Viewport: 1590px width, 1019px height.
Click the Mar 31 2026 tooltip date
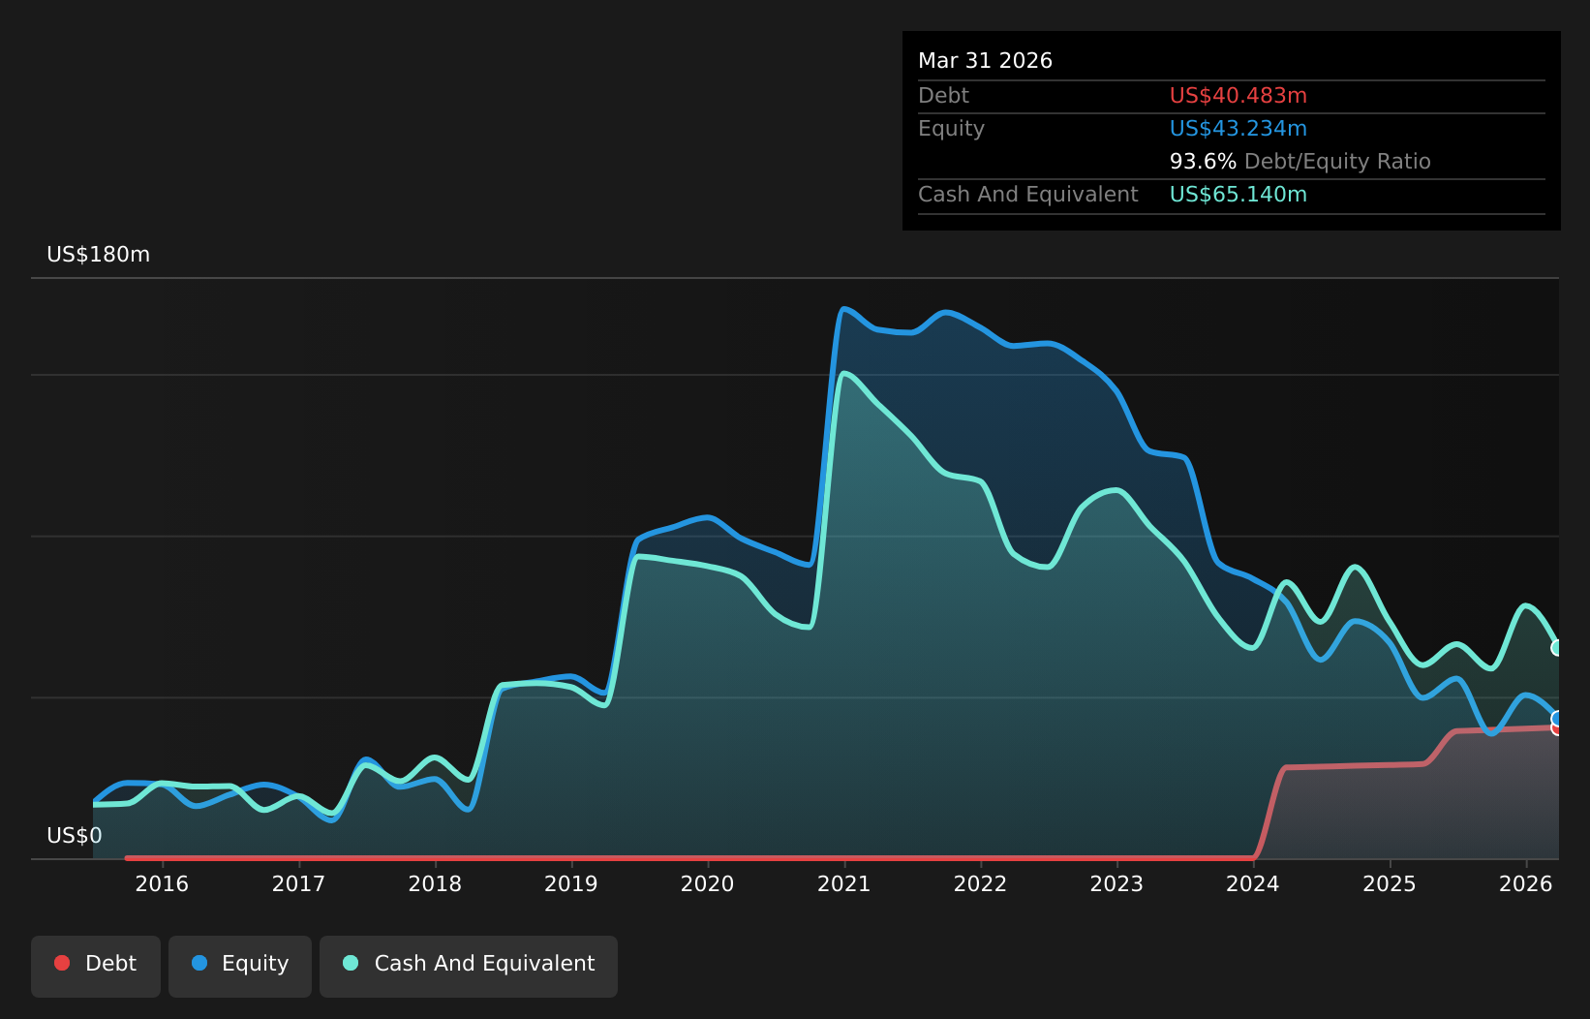[x=985, y=61]
